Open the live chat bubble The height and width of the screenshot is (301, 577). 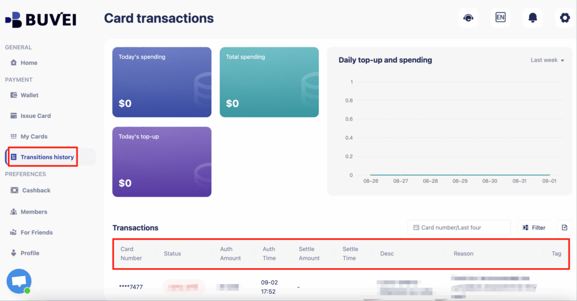click(x=19, y=281)
